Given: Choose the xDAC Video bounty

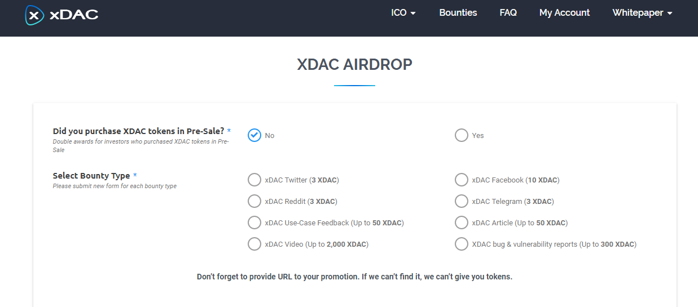Looking at the screenshot, I should coord(254,244).
